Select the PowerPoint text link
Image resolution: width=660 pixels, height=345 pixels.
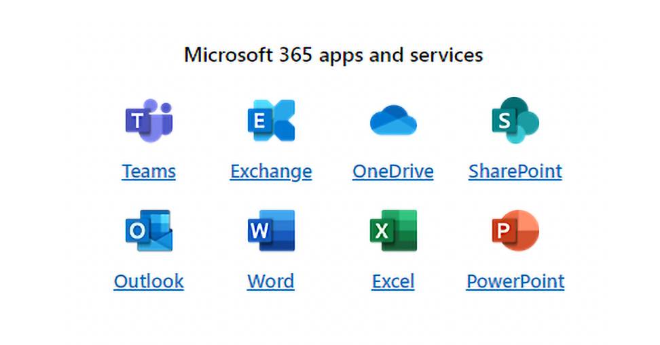coord(515,281)
